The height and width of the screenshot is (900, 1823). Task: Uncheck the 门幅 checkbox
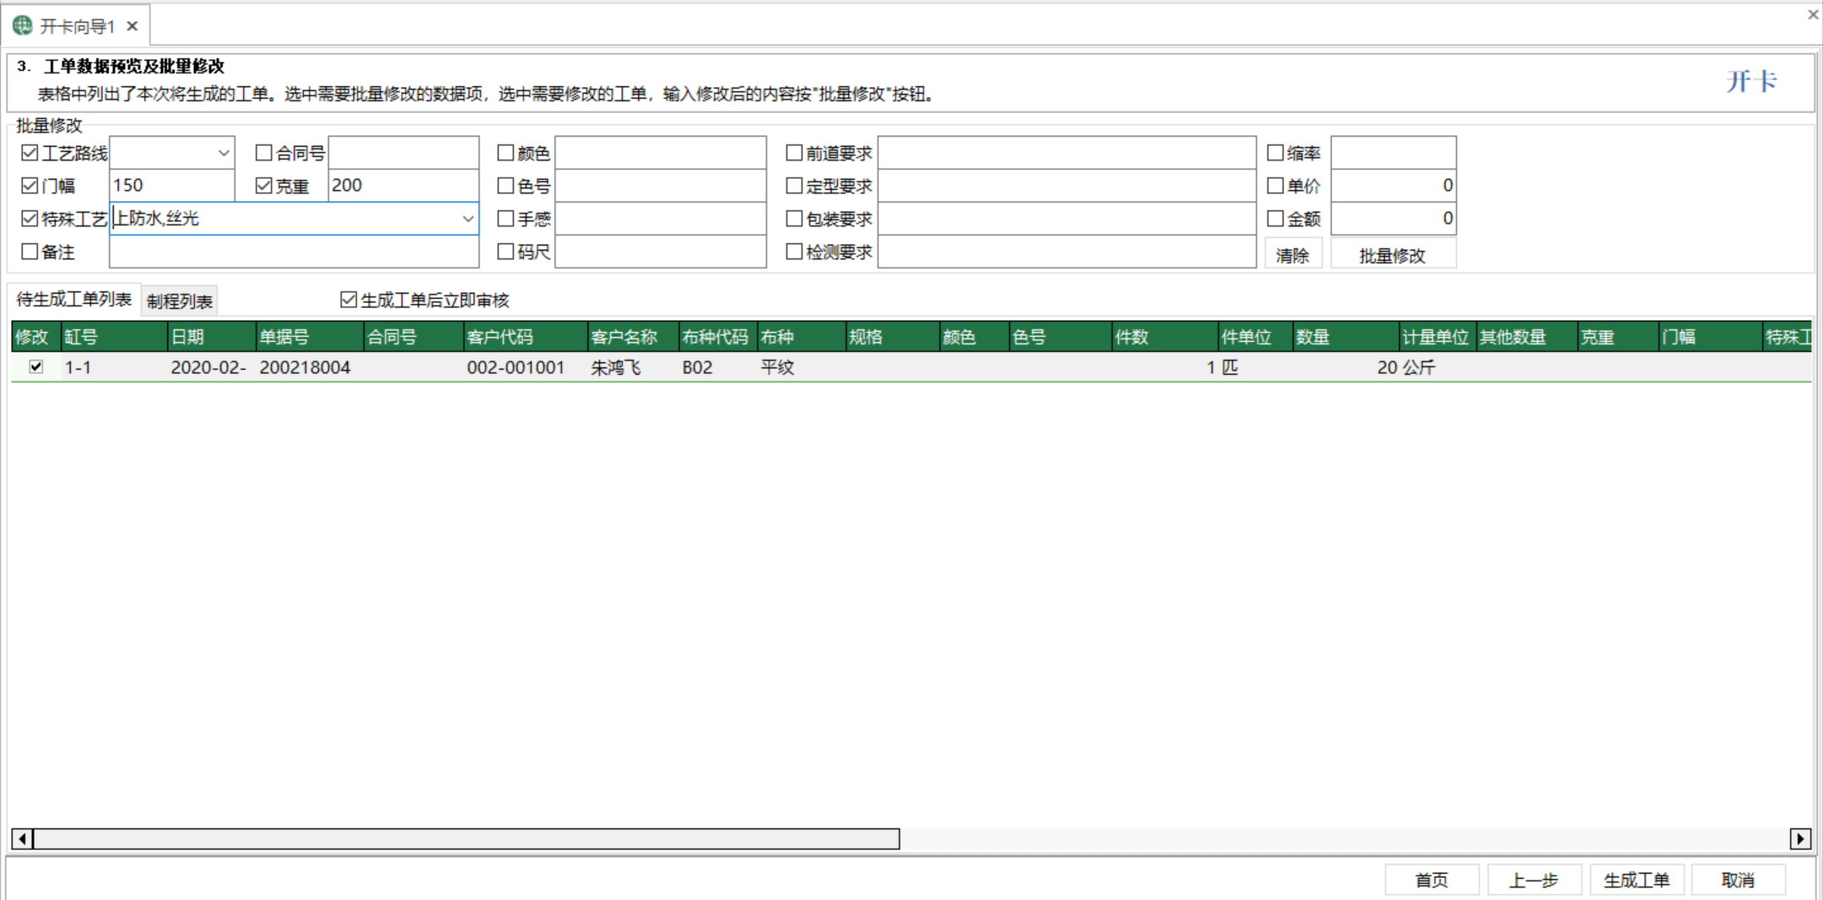click(x=30, y=186)
